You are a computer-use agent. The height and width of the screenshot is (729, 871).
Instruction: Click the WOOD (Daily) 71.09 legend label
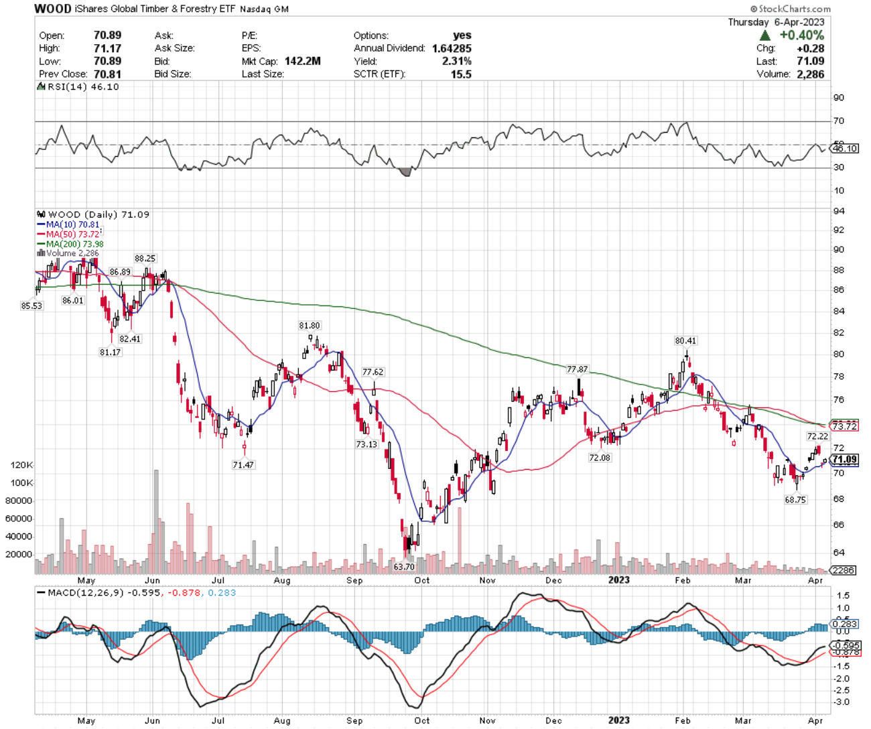98,214
